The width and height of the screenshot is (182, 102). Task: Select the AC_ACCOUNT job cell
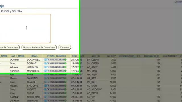(95, 90)
